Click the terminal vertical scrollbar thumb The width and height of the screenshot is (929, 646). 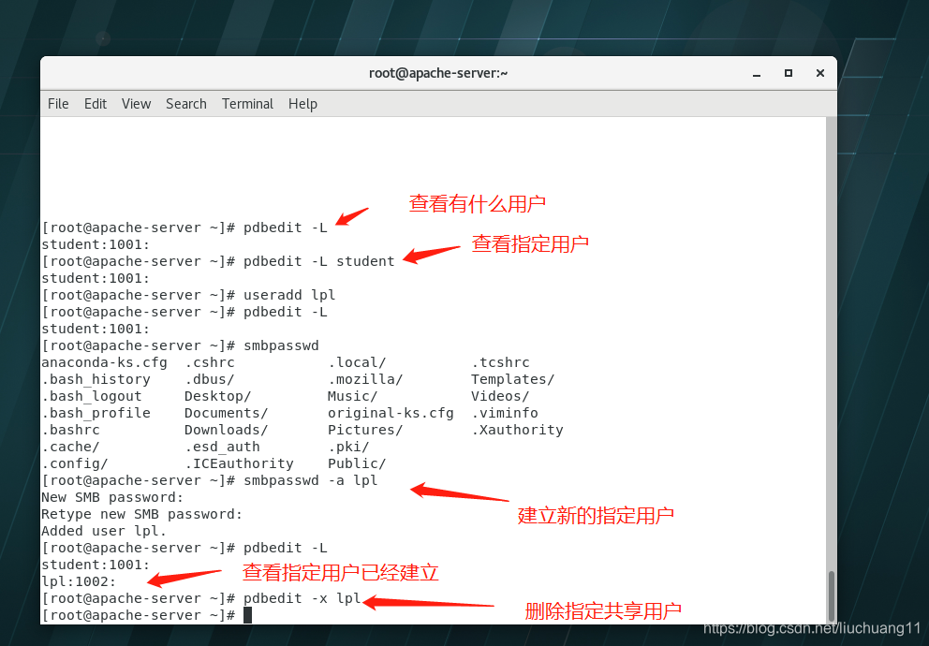[832, 596]
